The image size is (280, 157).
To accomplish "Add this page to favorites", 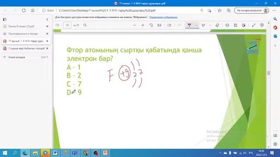I will click(210, 10).
